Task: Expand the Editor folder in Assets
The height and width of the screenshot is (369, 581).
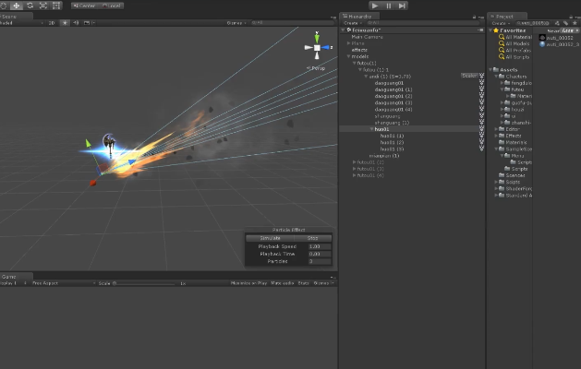Action: pos(496,129)
